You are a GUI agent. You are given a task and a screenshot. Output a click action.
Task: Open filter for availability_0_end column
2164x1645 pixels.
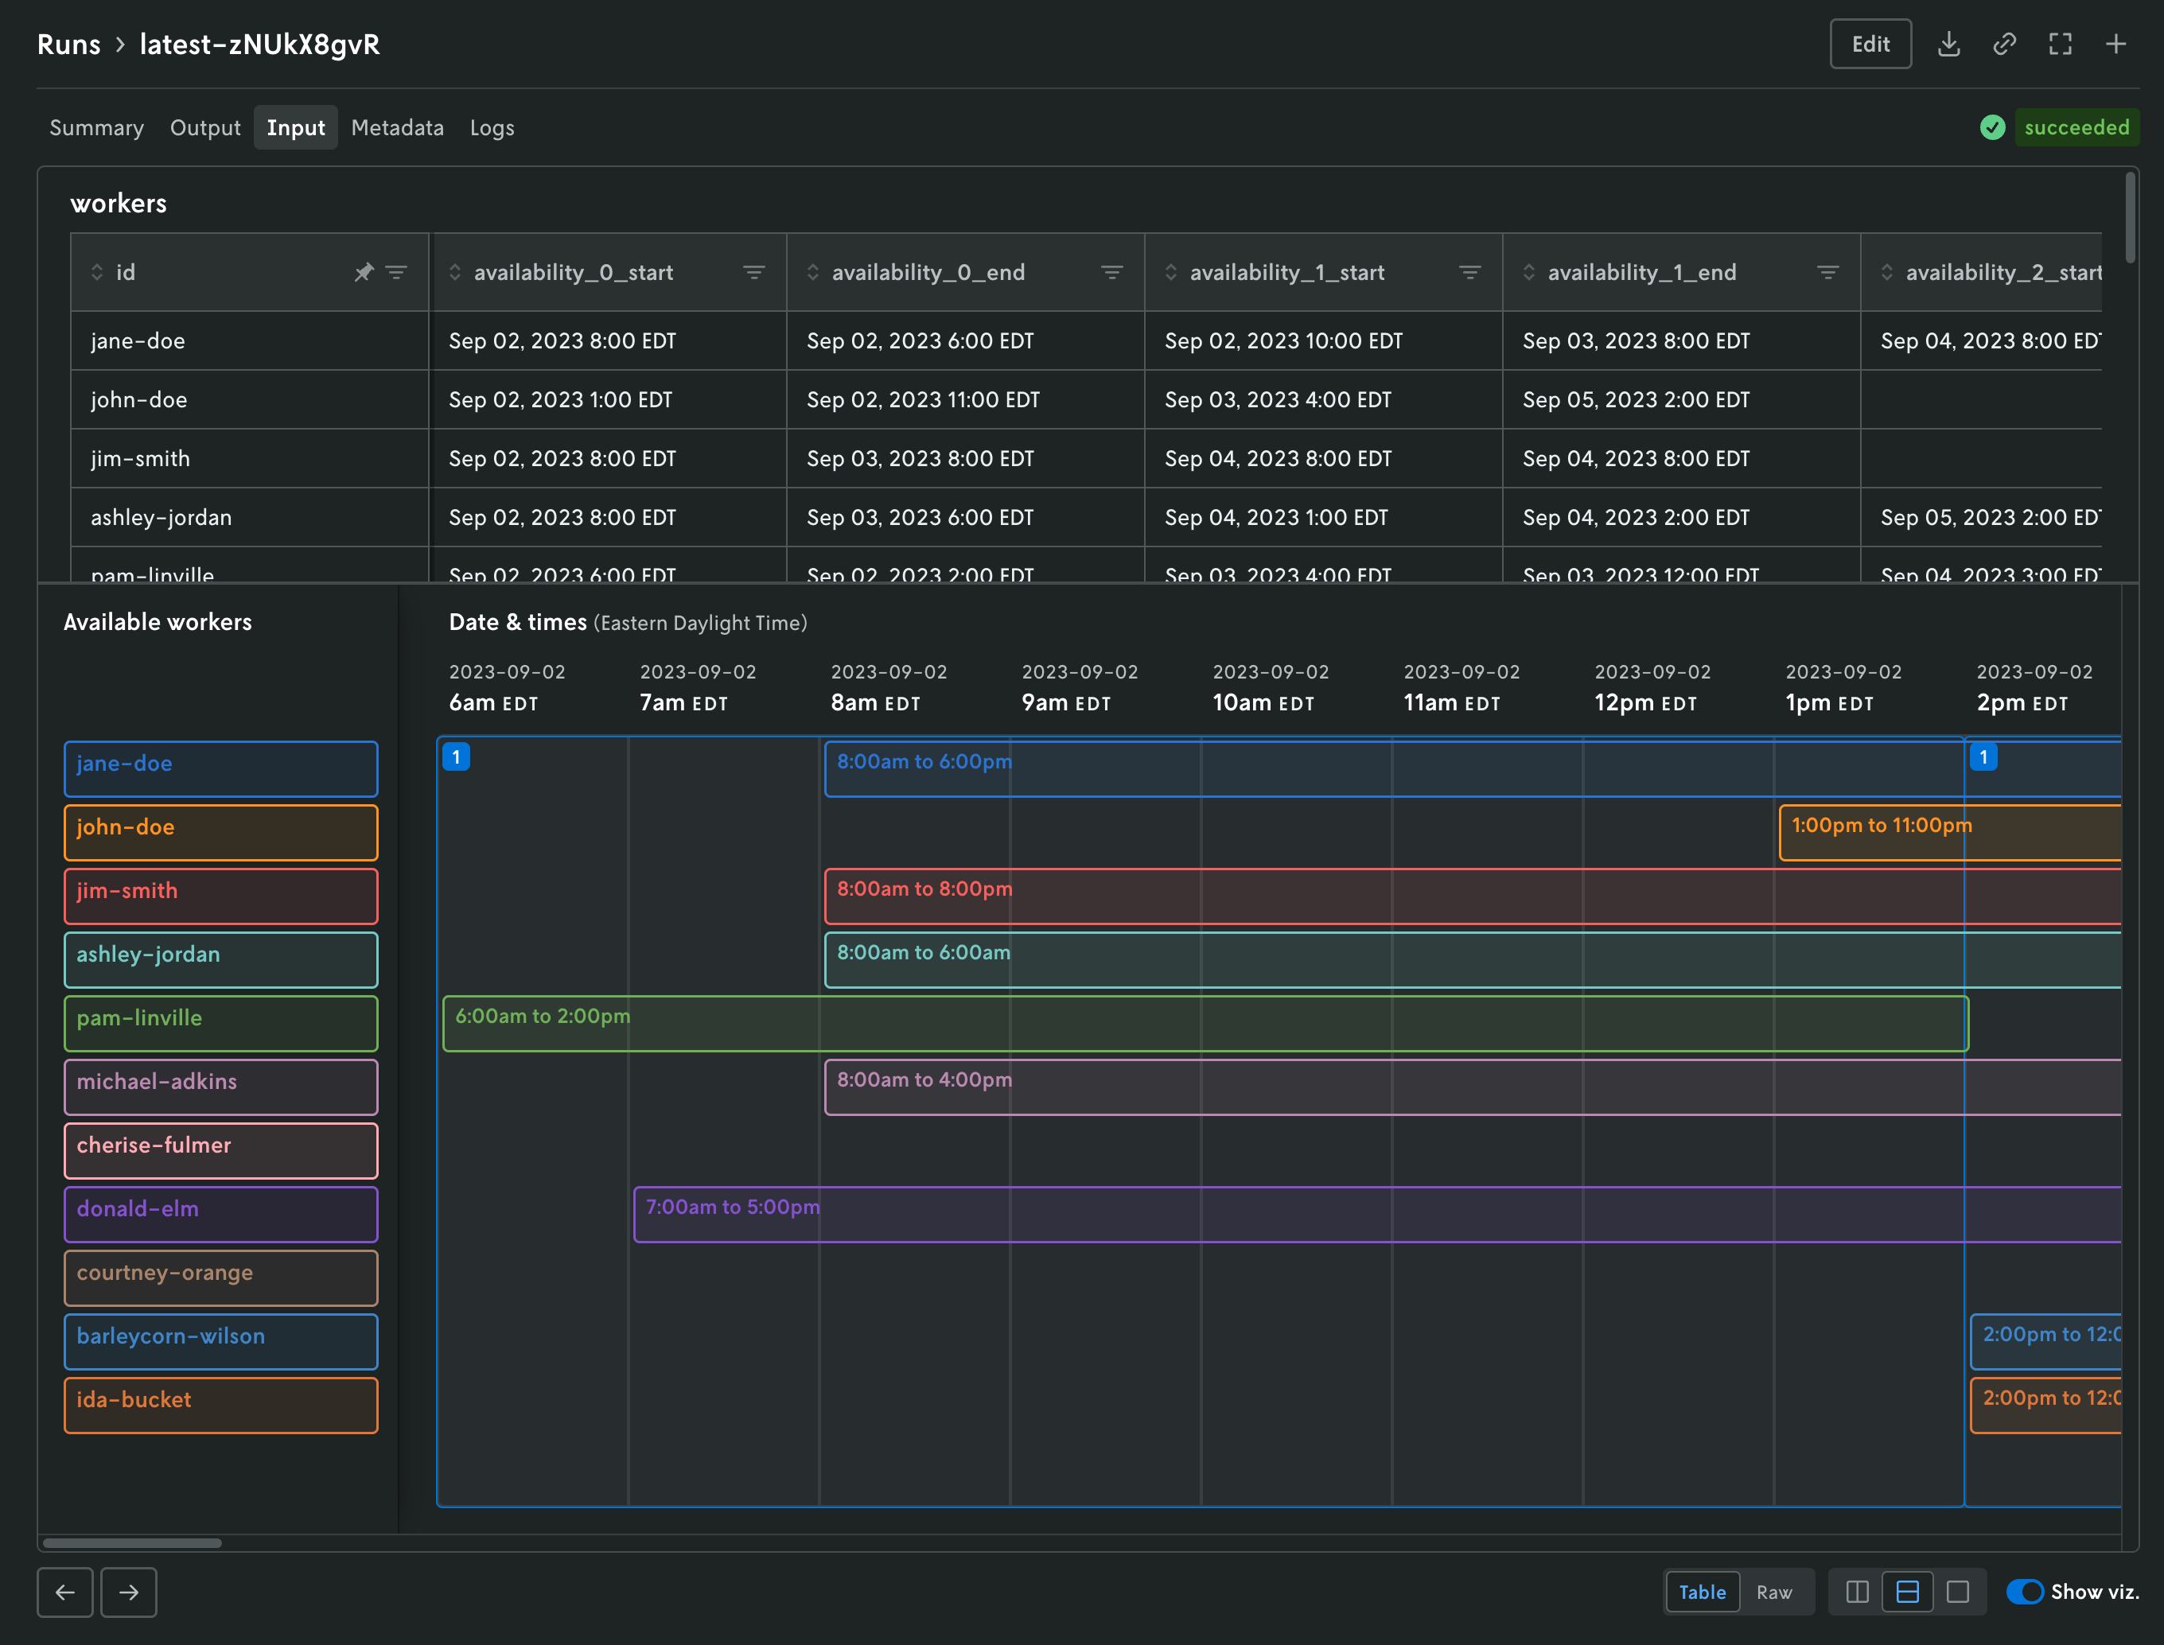[x=1112, y=272]
